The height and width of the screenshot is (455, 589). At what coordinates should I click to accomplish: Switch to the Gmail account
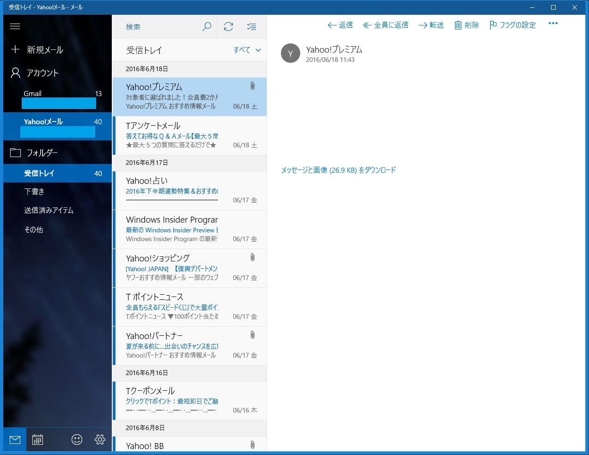tap(57, 98)
